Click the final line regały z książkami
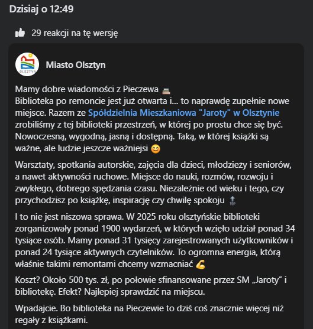The image size is (313, 329). coord(51,320)
